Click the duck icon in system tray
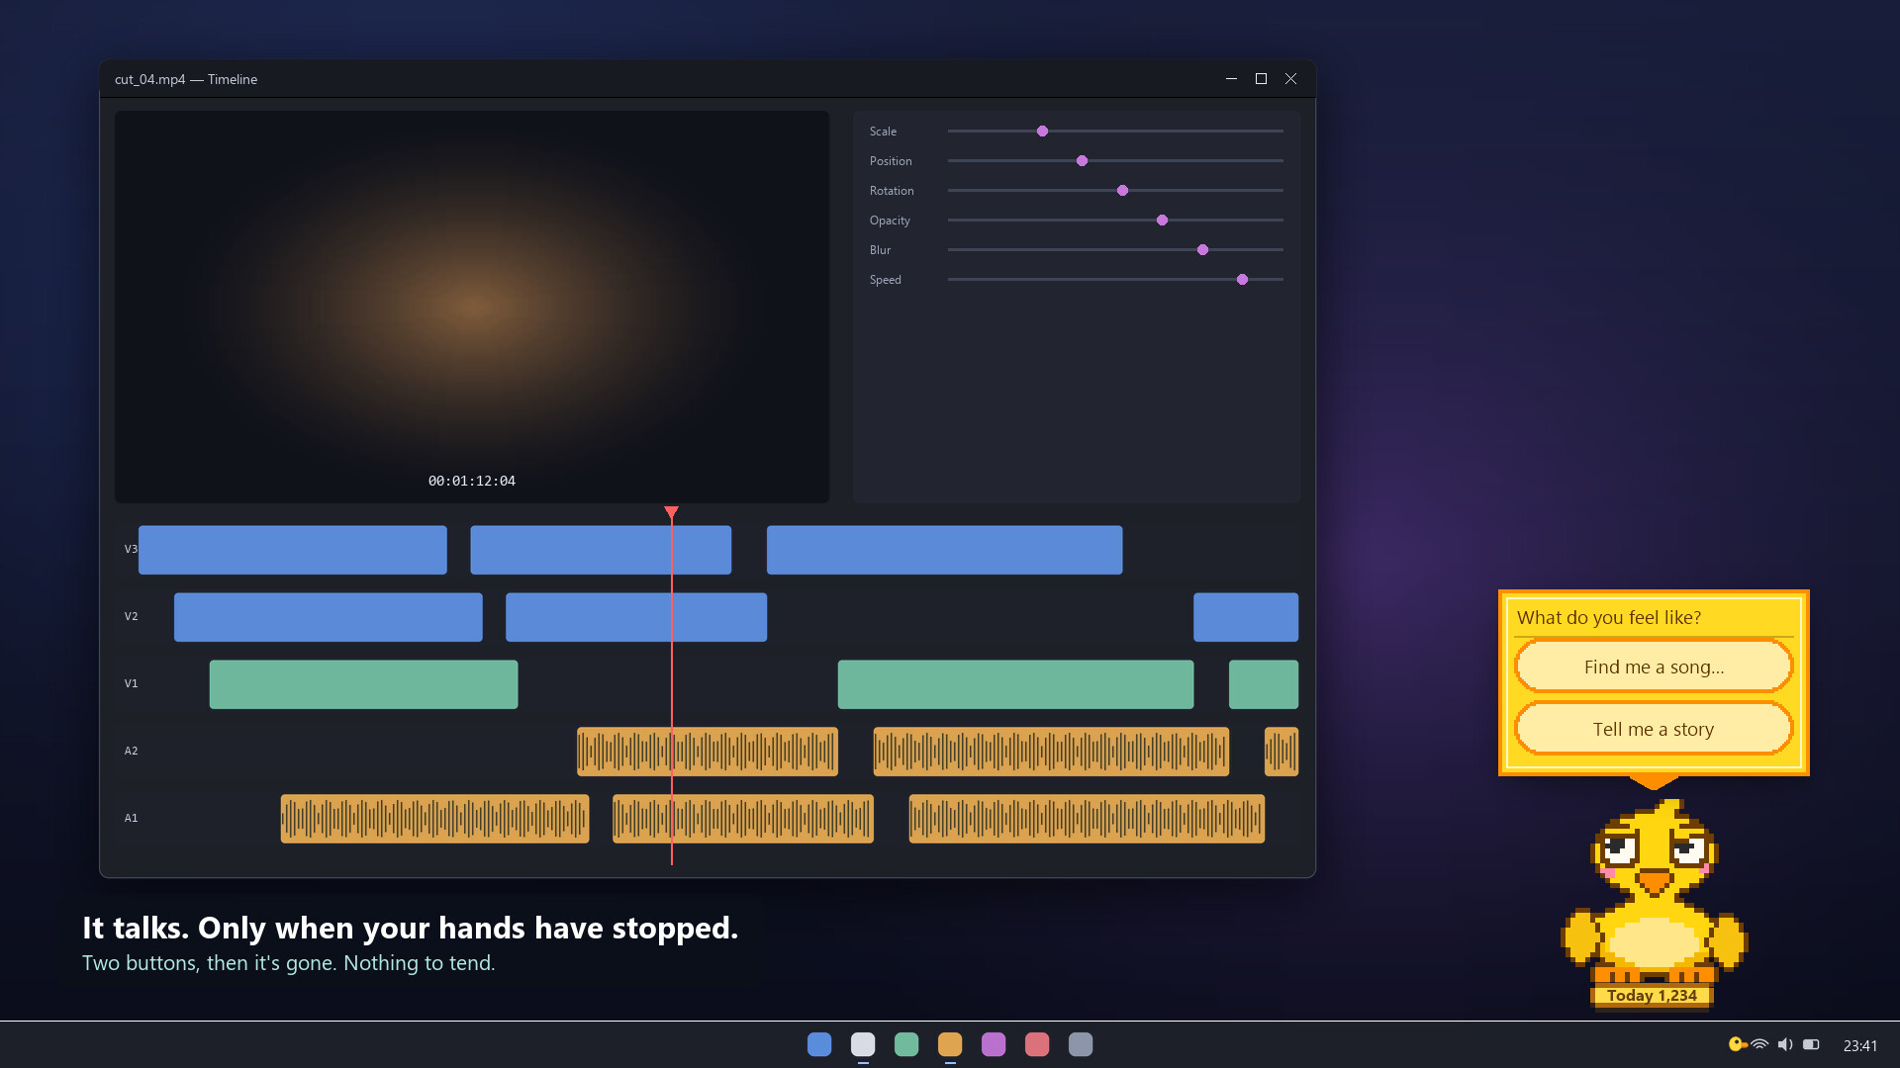1900x1068 pixels. (x=1737, y=1044)
